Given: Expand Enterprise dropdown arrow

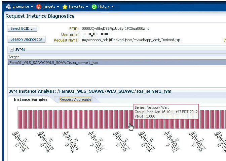Looking at the screenshot, I should point(32,7).
